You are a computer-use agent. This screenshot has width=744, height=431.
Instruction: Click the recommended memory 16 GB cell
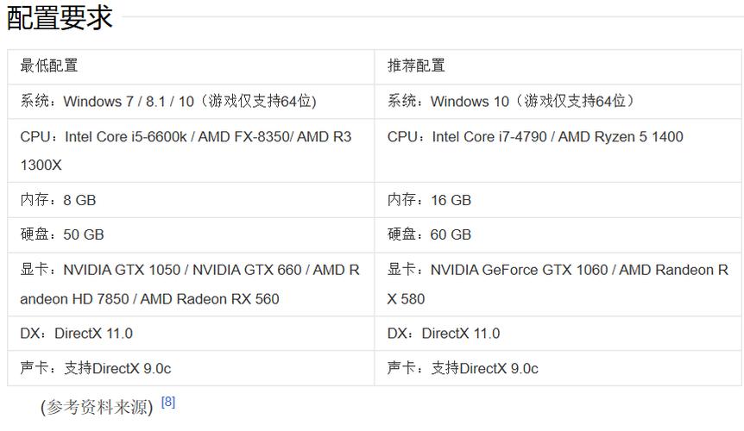tap(429, 200)
